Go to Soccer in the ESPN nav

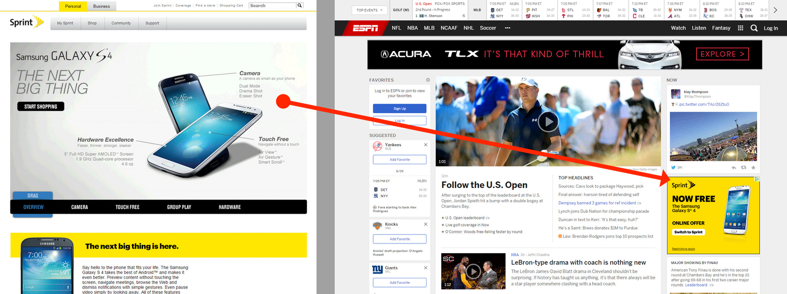[488, 28]
